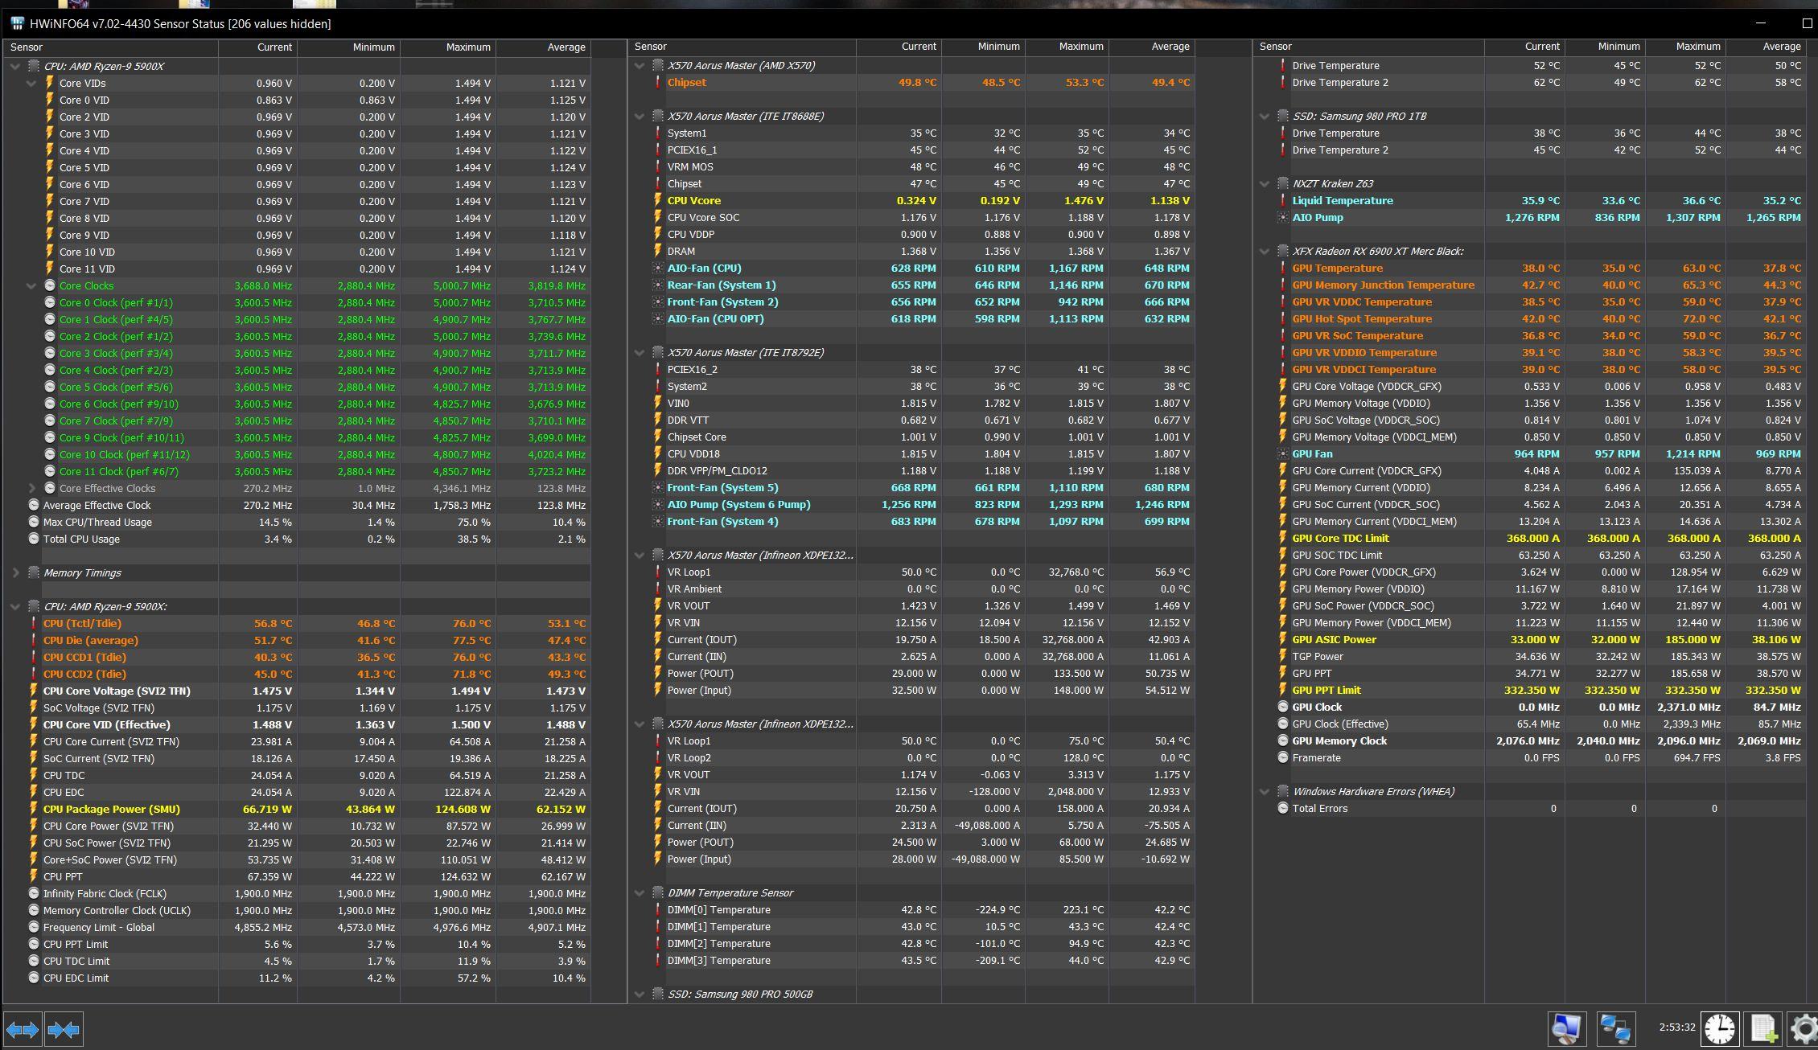Expand the Core Effective Clocks node
Image resolution: width=1818 pixels, height=1050 pixels.
pyautogui.click(x=31, y=488)
